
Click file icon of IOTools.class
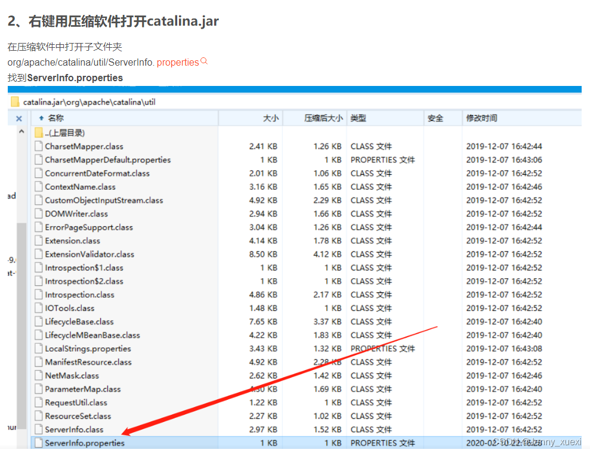tap(38, 308)
